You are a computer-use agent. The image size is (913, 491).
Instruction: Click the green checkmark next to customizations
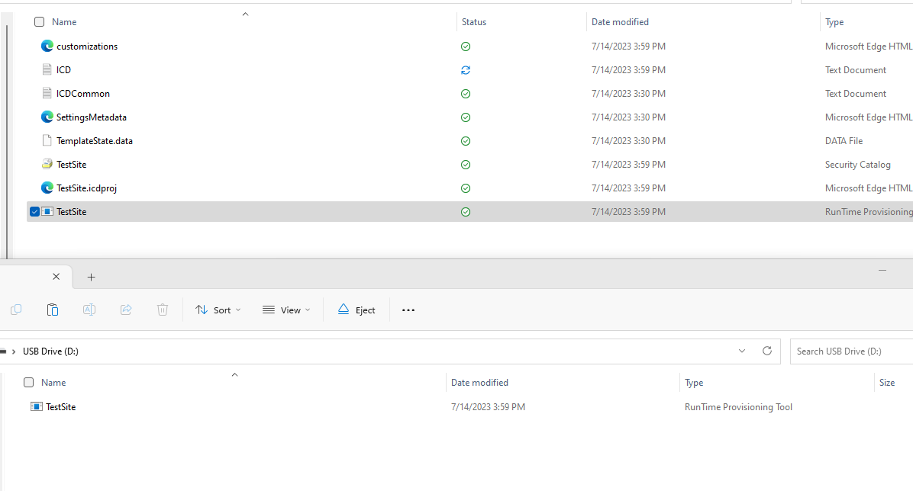(466, 47)
